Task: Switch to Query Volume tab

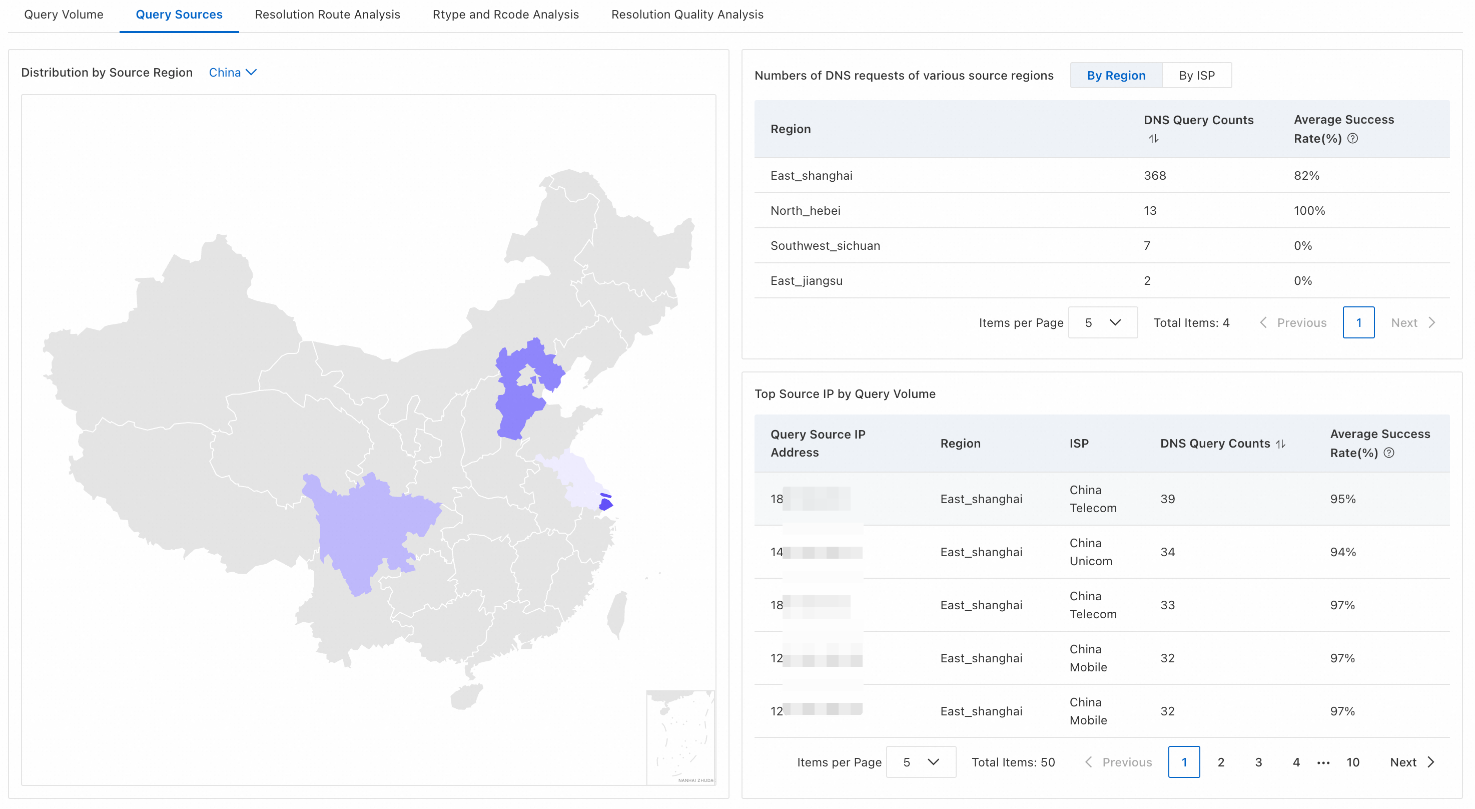Action: point(64,15)
